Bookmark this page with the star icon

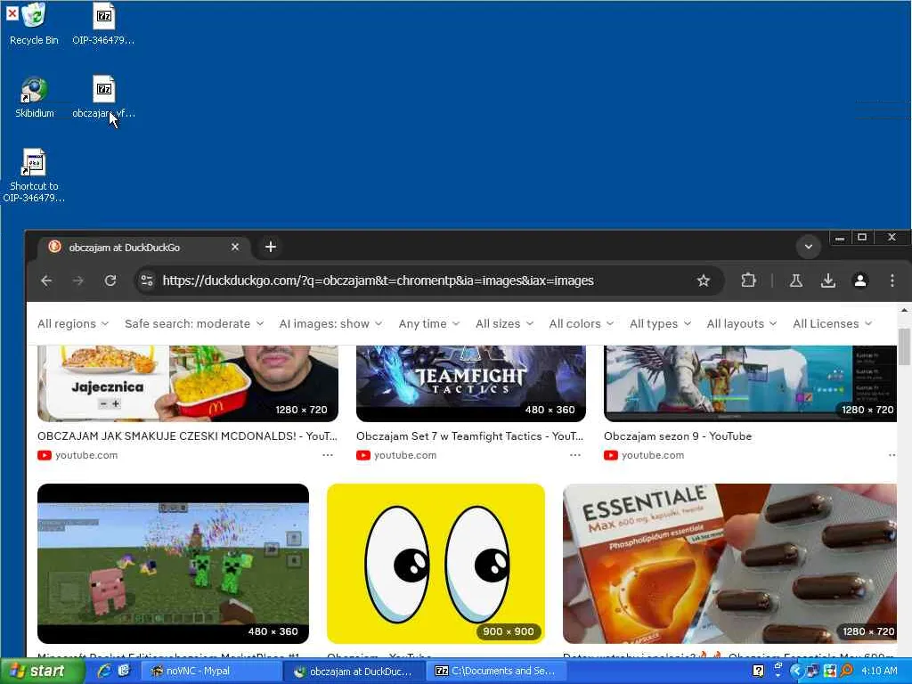coord(704,281)
